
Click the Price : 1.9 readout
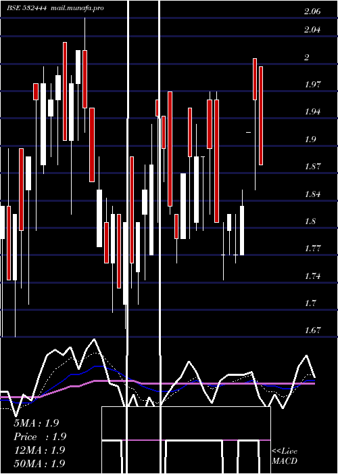(x=40, y=437)
